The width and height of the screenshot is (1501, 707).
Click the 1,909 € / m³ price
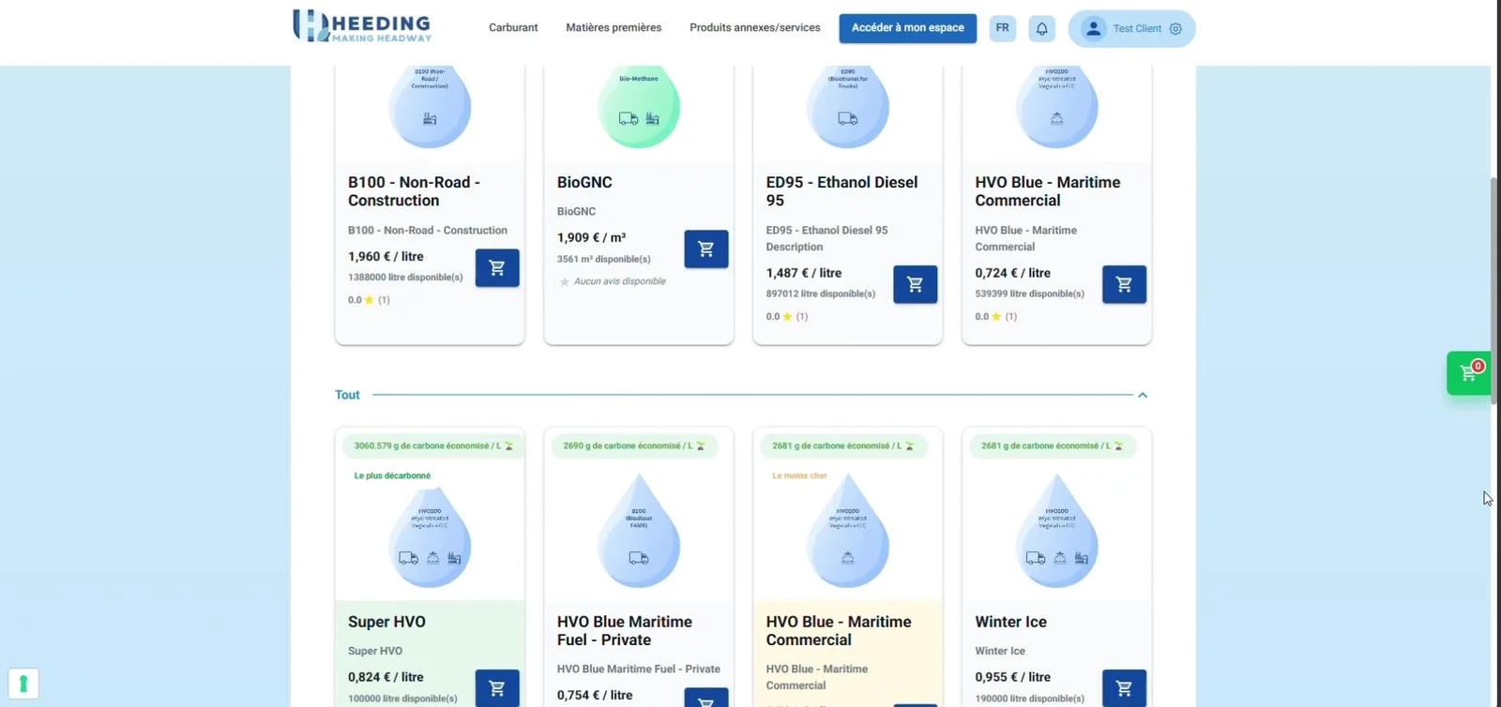[x=591, y=238]
